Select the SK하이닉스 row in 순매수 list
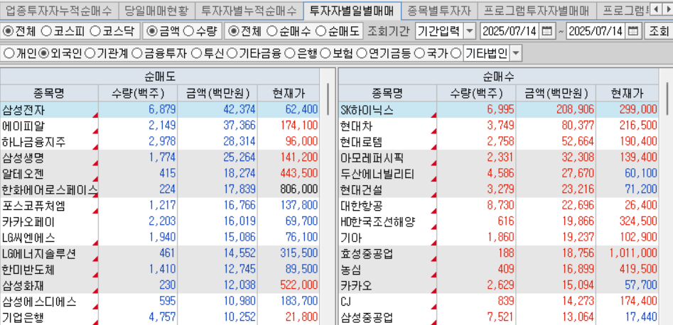673x325 pixels. 498,110
